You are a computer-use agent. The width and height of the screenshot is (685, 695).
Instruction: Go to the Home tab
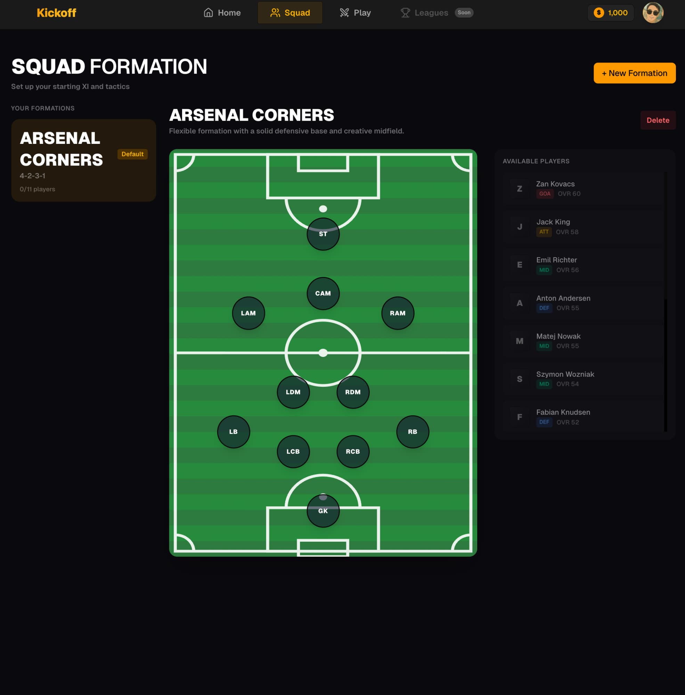coord(222,13)
